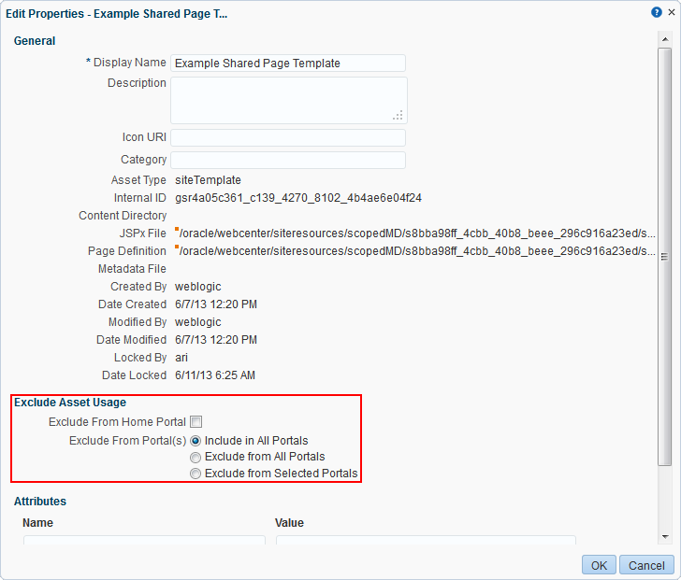Click the Date Locked value 6/11/13 6:25 AM
This screenshot has width=681, height=580.
(x=215, y=375)
